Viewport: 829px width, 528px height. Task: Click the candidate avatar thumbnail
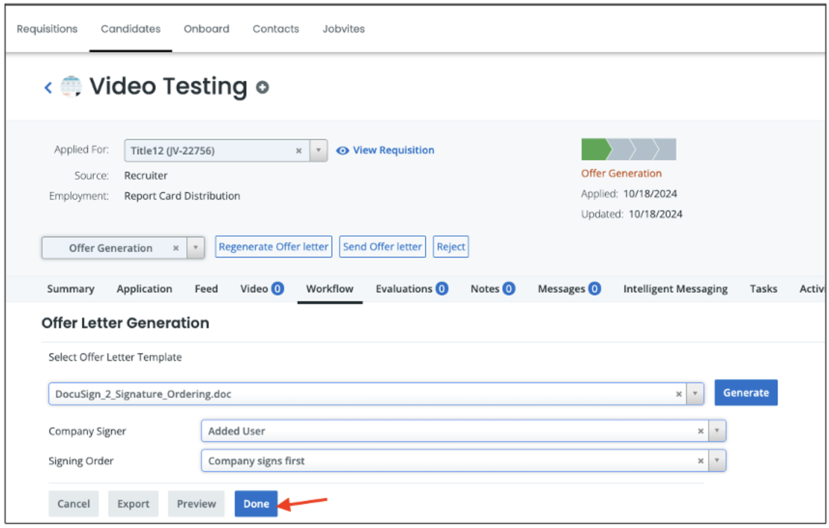[x=71, y=87]
